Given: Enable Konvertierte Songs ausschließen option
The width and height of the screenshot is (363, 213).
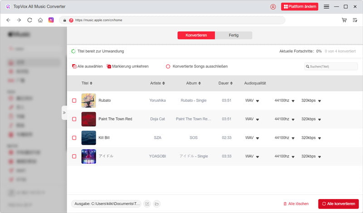Looking at the screenshot, I should pyautogui.click(x=168, y=66).
